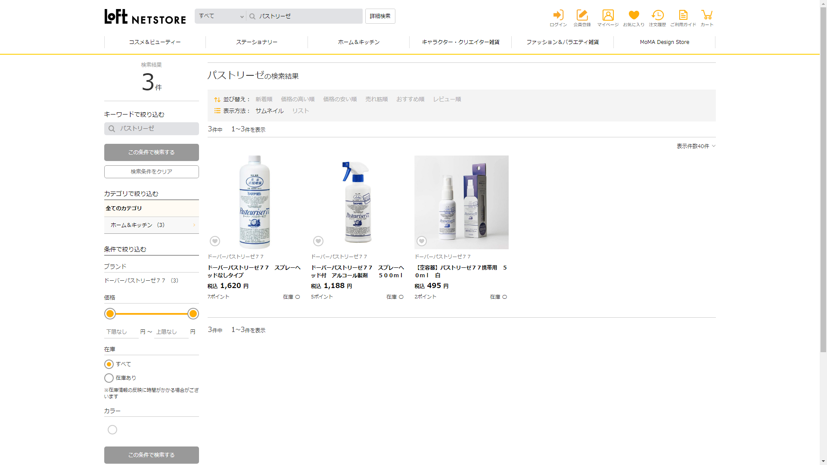The width and height of the screenshot is (827, 465).
Task: Open the すべて category dropdown in the search bar
Action: point(221,16)
